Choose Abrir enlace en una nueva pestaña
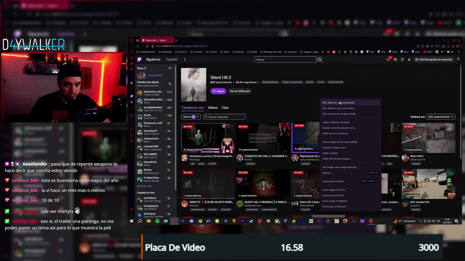 tap(350, 103)
